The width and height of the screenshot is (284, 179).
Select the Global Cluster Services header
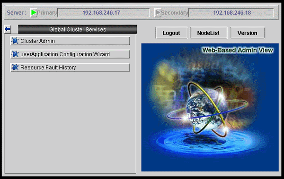click(x=78, y=29)
